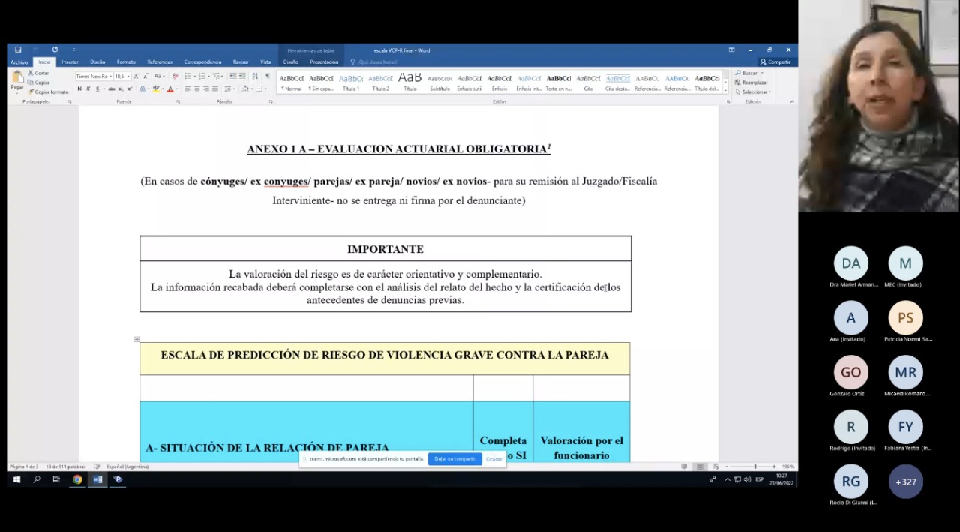Switch to the Referencias tab
This screenshot has height=532, width=960.
click(x=160, y=62)
